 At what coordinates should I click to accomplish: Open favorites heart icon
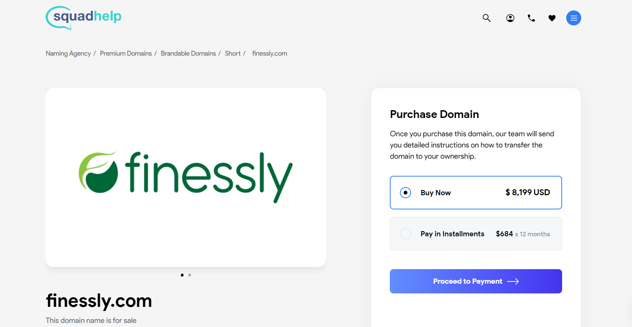coord(552,18)
